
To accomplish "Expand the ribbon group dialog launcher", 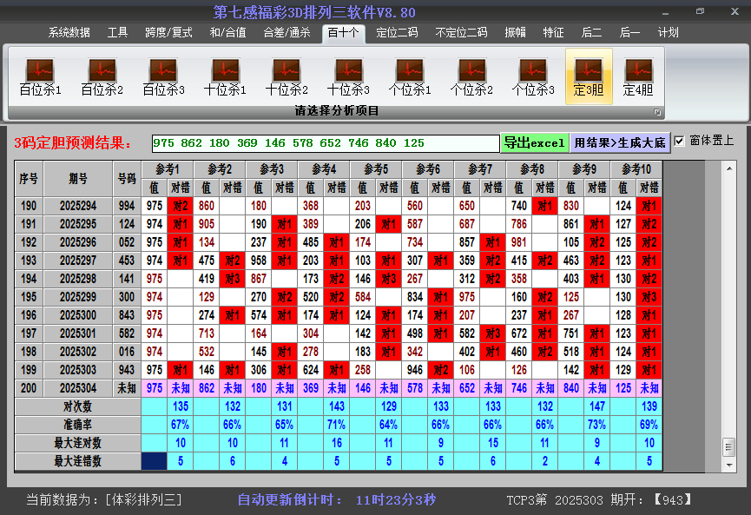I will 657,112.
